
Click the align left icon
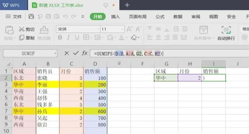[149, 37]
